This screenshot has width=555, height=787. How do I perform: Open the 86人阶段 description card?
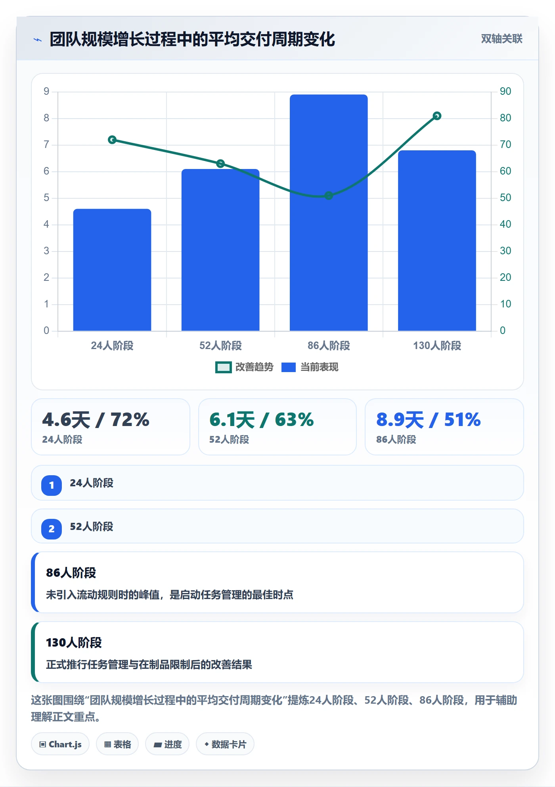(x=277, y=582)
